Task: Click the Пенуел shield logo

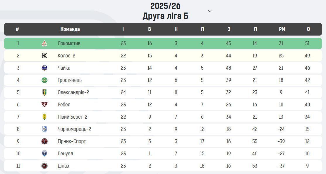Action: [44, 154]
